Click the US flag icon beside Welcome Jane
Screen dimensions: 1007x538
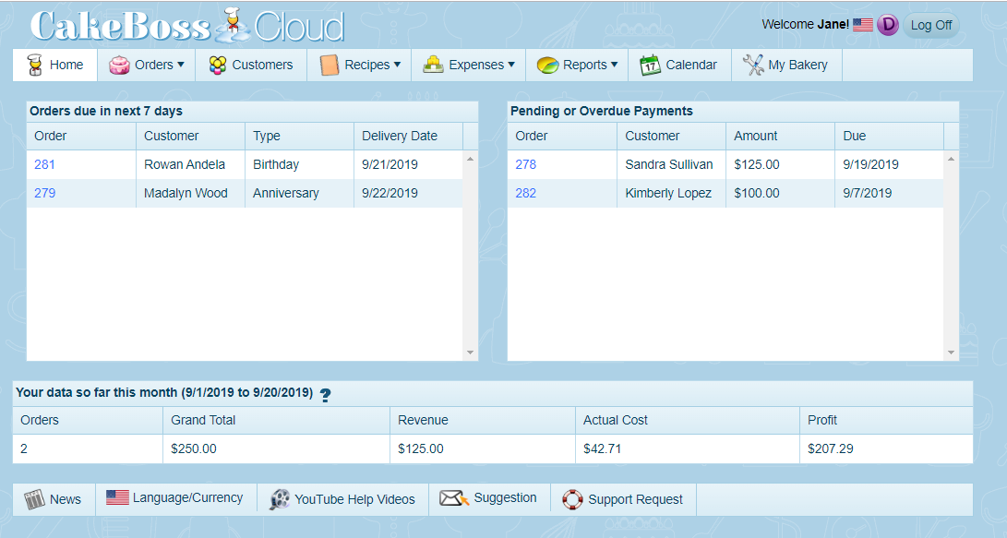(x=862, y=25)
